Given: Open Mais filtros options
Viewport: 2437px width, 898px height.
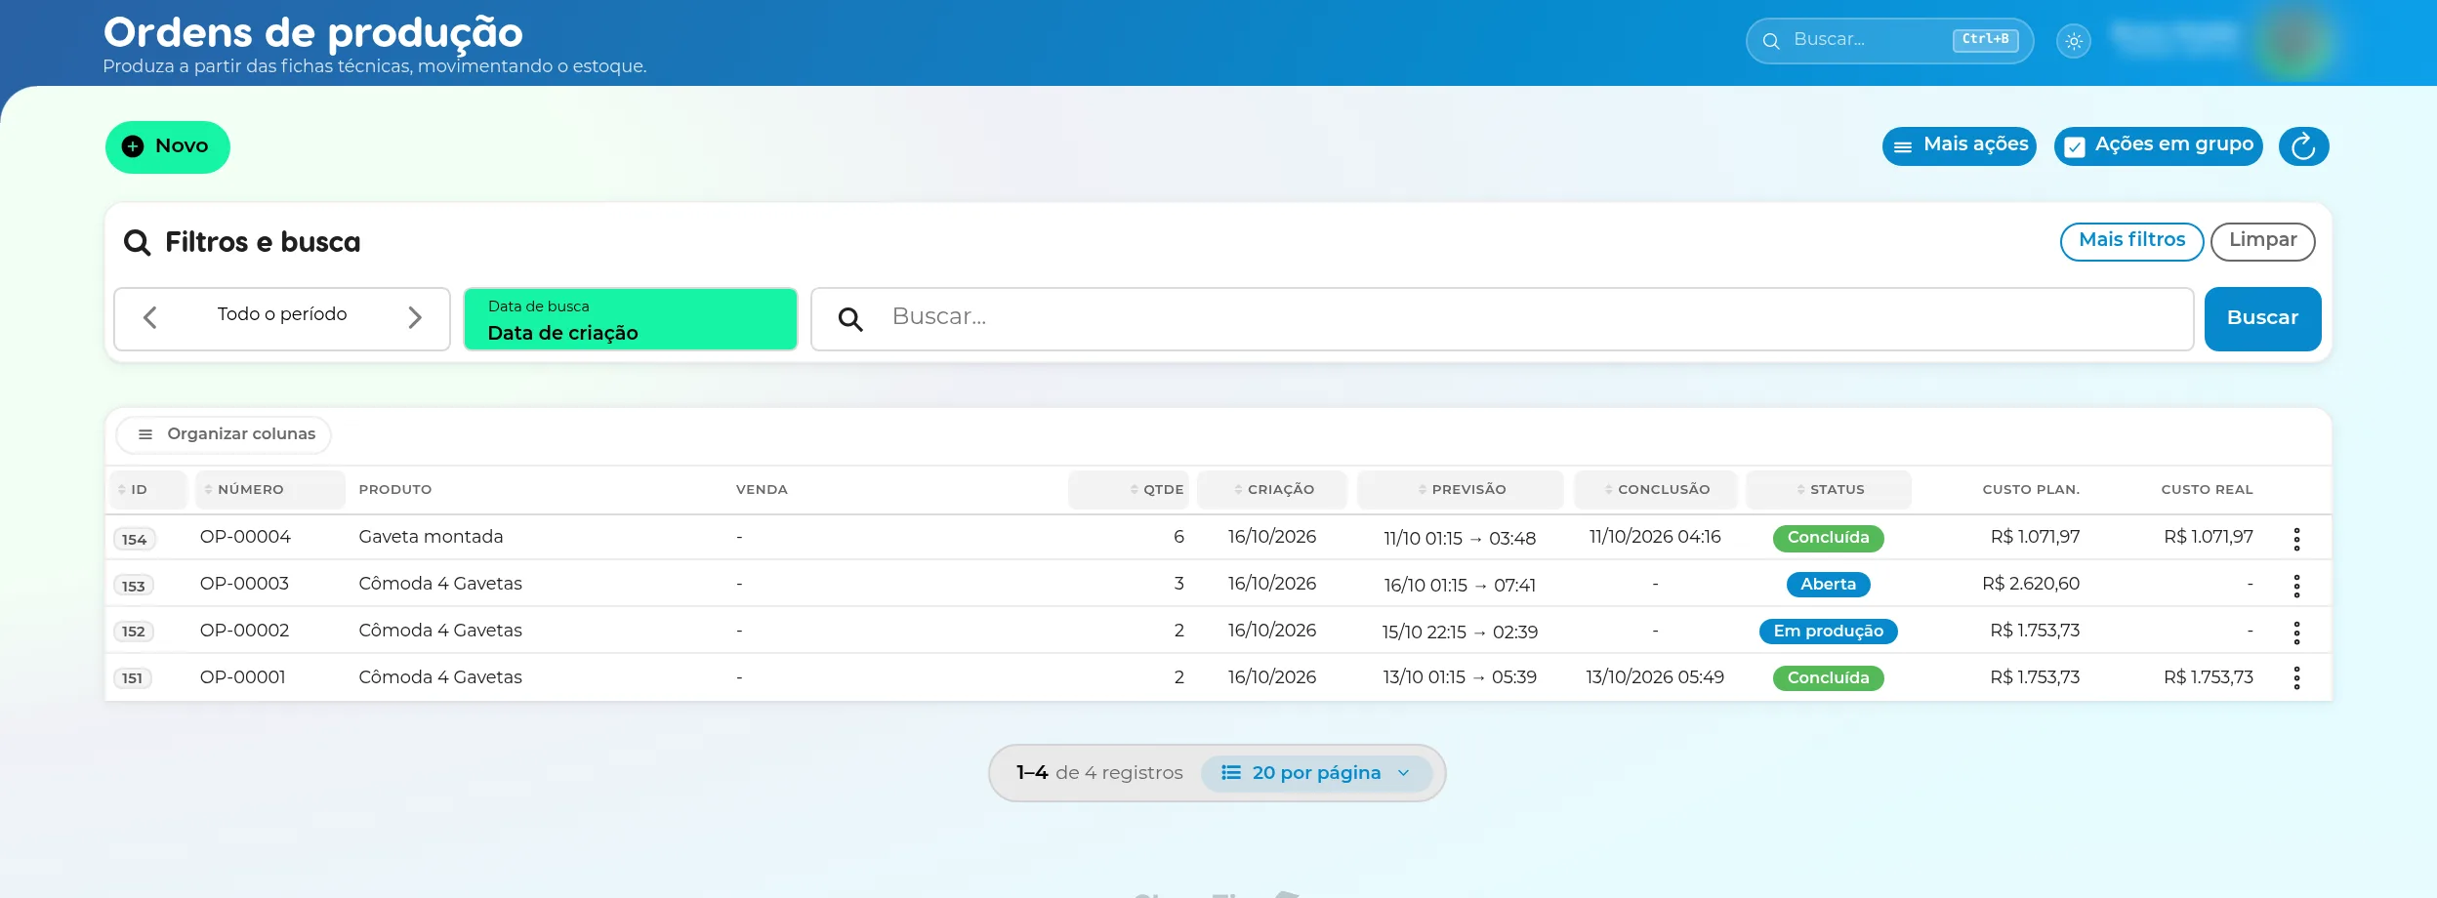Looking at the screenshot, I should (2131, 241).
